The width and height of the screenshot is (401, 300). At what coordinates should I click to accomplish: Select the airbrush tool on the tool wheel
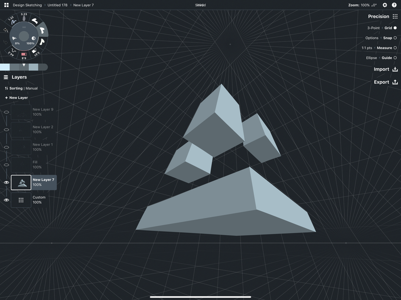point(13,51)
